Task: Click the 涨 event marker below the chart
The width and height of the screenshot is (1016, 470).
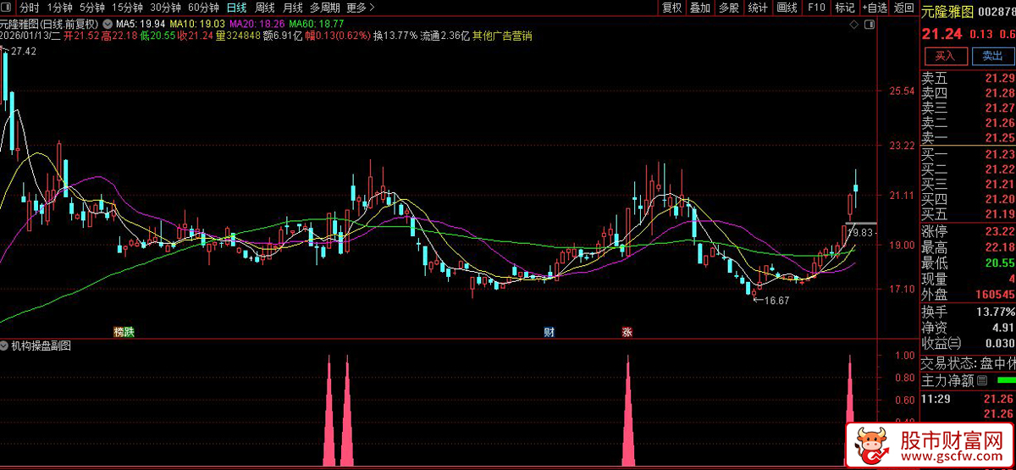Action: click(627, 332)
